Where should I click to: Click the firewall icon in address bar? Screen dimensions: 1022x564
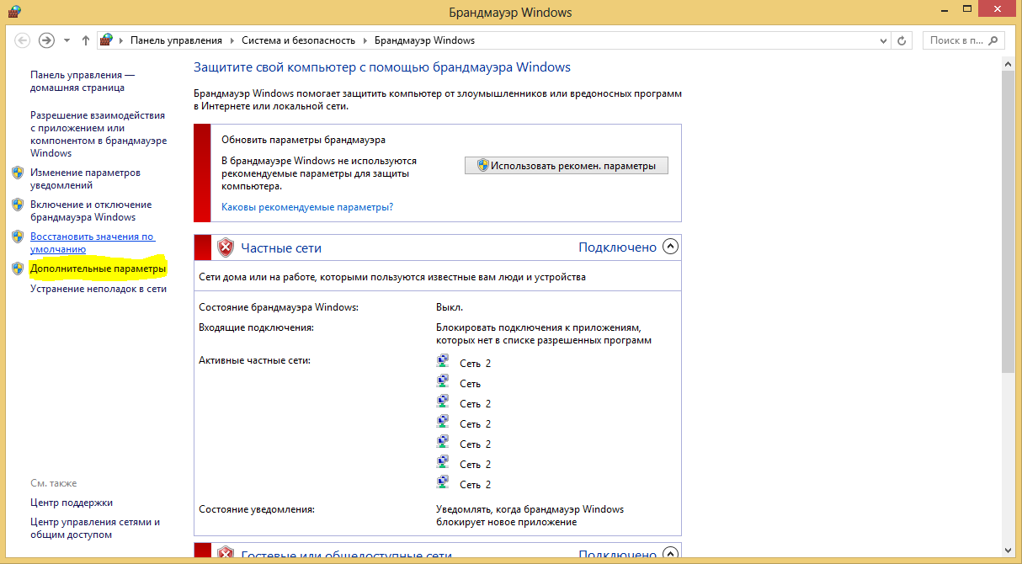[x=106, y=40]
